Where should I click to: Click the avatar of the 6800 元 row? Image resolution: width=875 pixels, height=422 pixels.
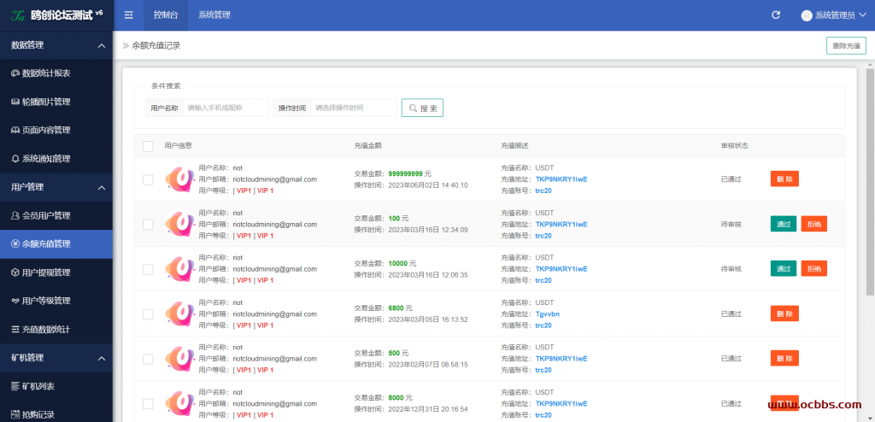coord(179,314)
